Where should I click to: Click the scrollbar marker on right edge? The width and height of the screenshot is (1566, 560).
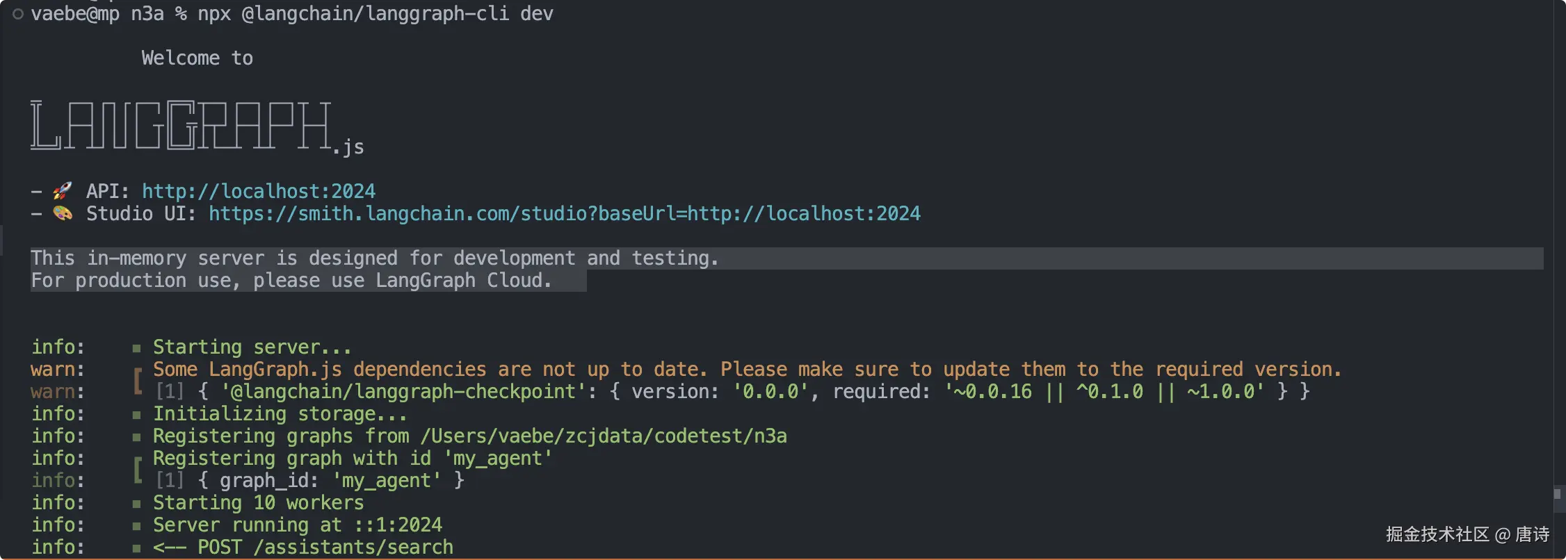(1557, 494)
